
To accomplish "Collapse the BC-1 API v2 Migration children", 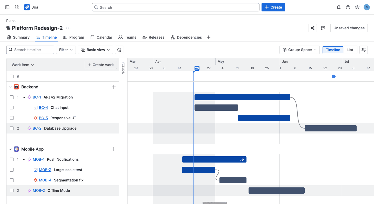I will (24, 97).
